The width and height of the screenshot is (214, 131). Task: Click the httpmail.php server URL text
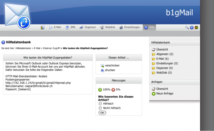38,83
